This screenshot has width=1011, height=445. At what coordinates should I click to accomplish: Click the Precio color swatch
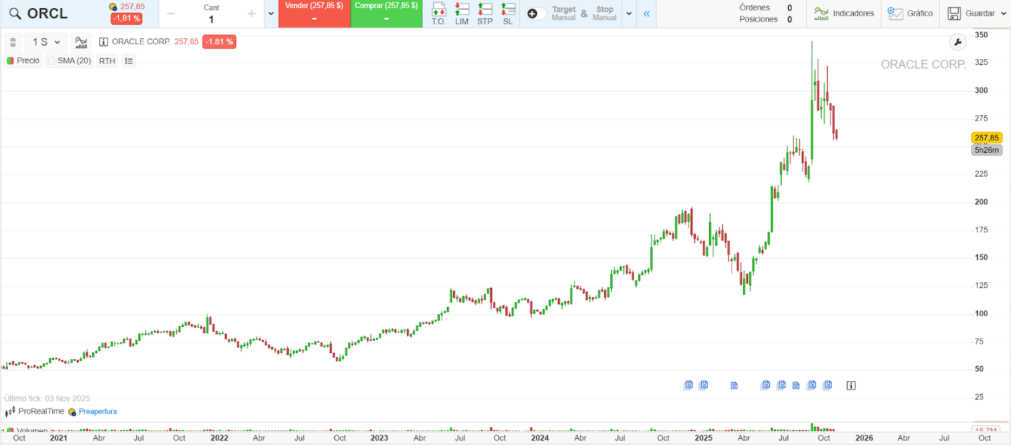[10, 61]
